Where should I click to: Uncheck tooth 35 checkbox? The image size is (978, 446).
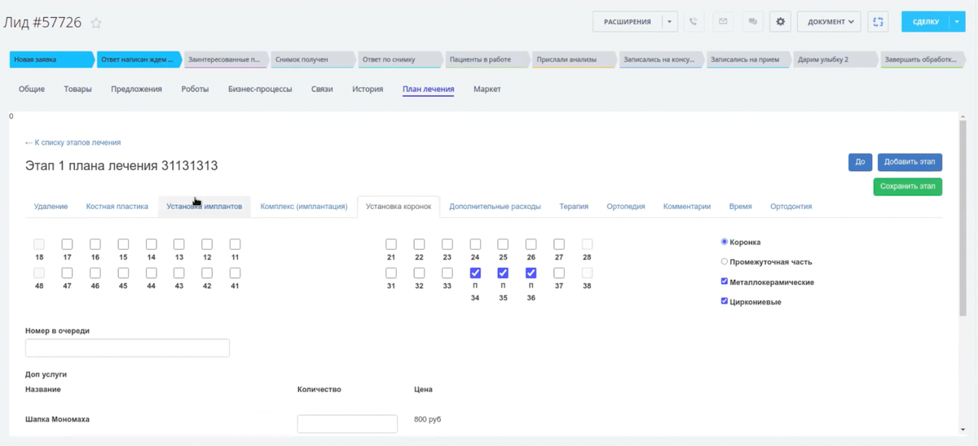(503, 273)
